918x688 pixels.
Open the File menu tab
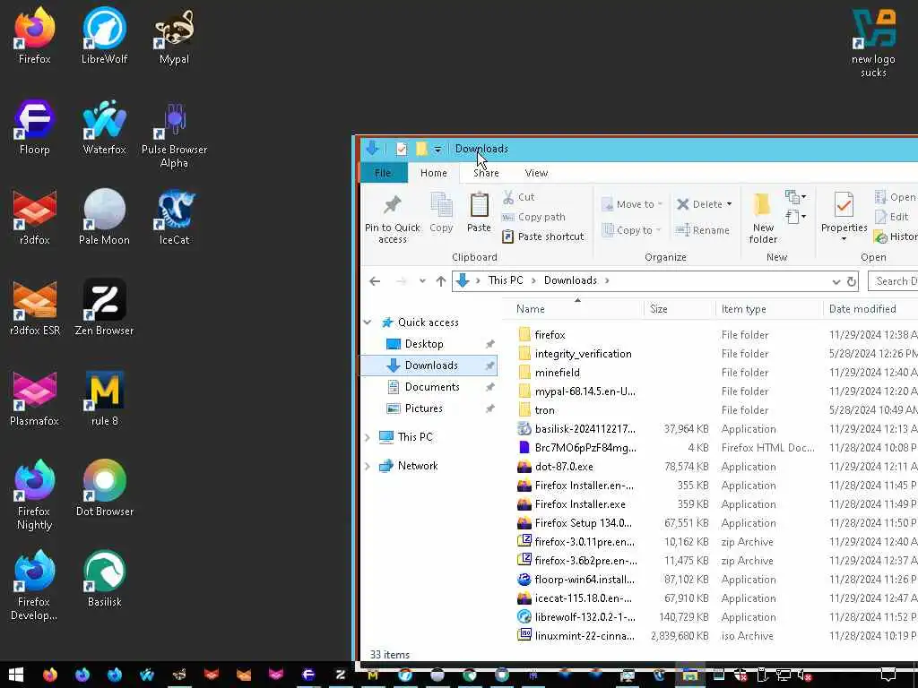pos(383,173)
